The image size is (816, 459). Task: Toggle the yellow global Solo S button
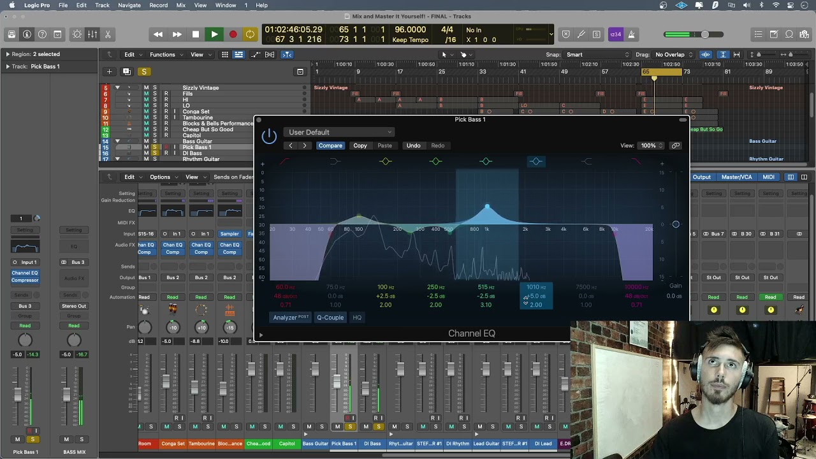[x=144, y=71]
